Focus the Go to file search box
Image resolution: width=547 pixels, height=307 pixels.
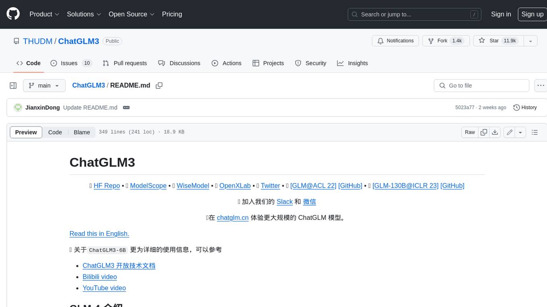pyautogui.click(x=481, y=86)
